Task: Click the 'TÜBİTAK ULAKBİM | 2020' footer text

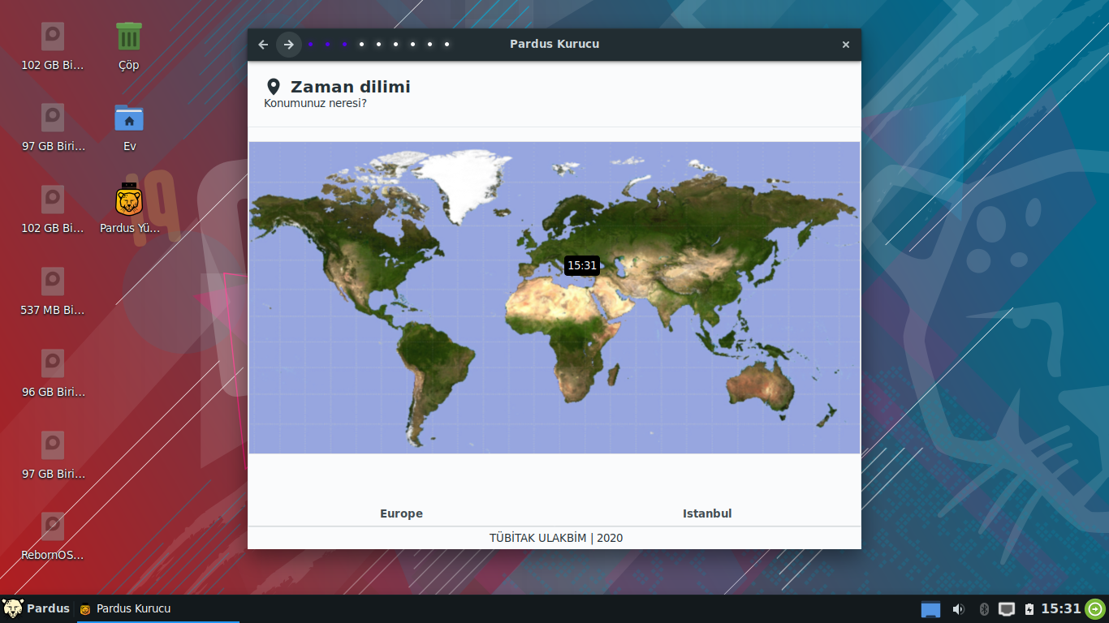Action: point(556,538)
